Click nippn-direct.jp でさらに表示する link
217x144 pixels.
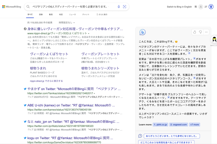tap(46, 81)
